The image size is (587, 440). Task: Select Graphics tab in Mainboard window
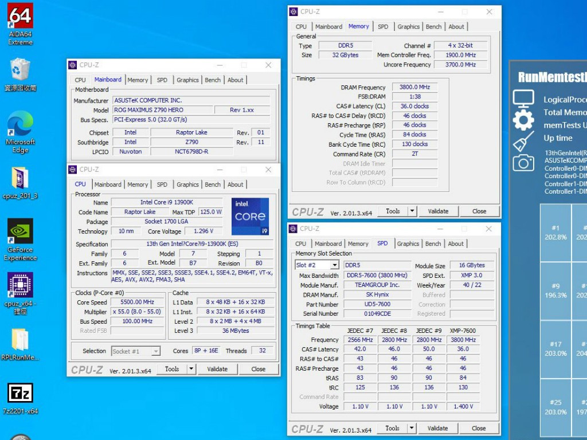click(x=187, y=80)
